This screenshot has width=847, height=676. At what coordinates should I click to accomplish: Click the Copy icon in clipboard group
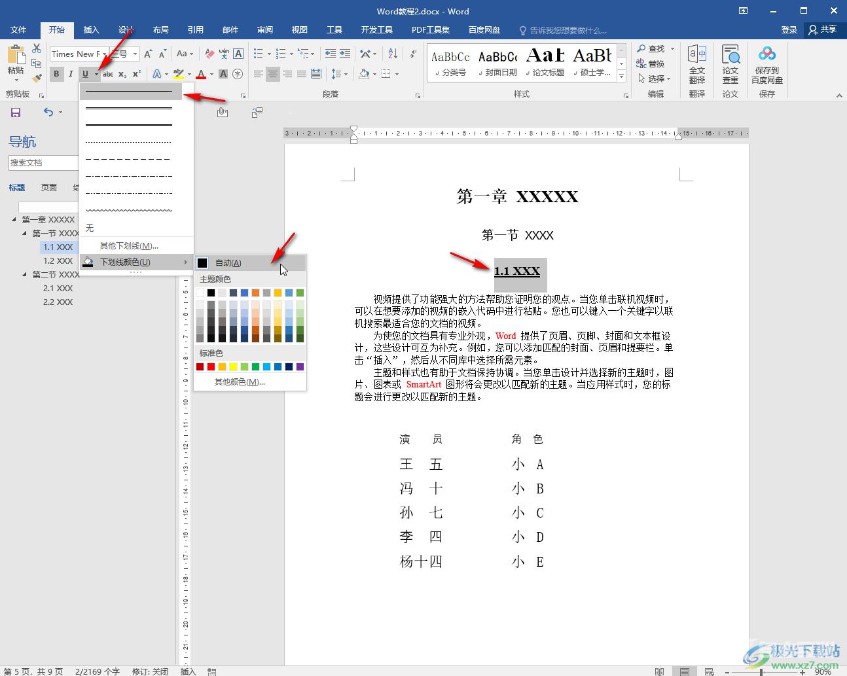(37, 63)
